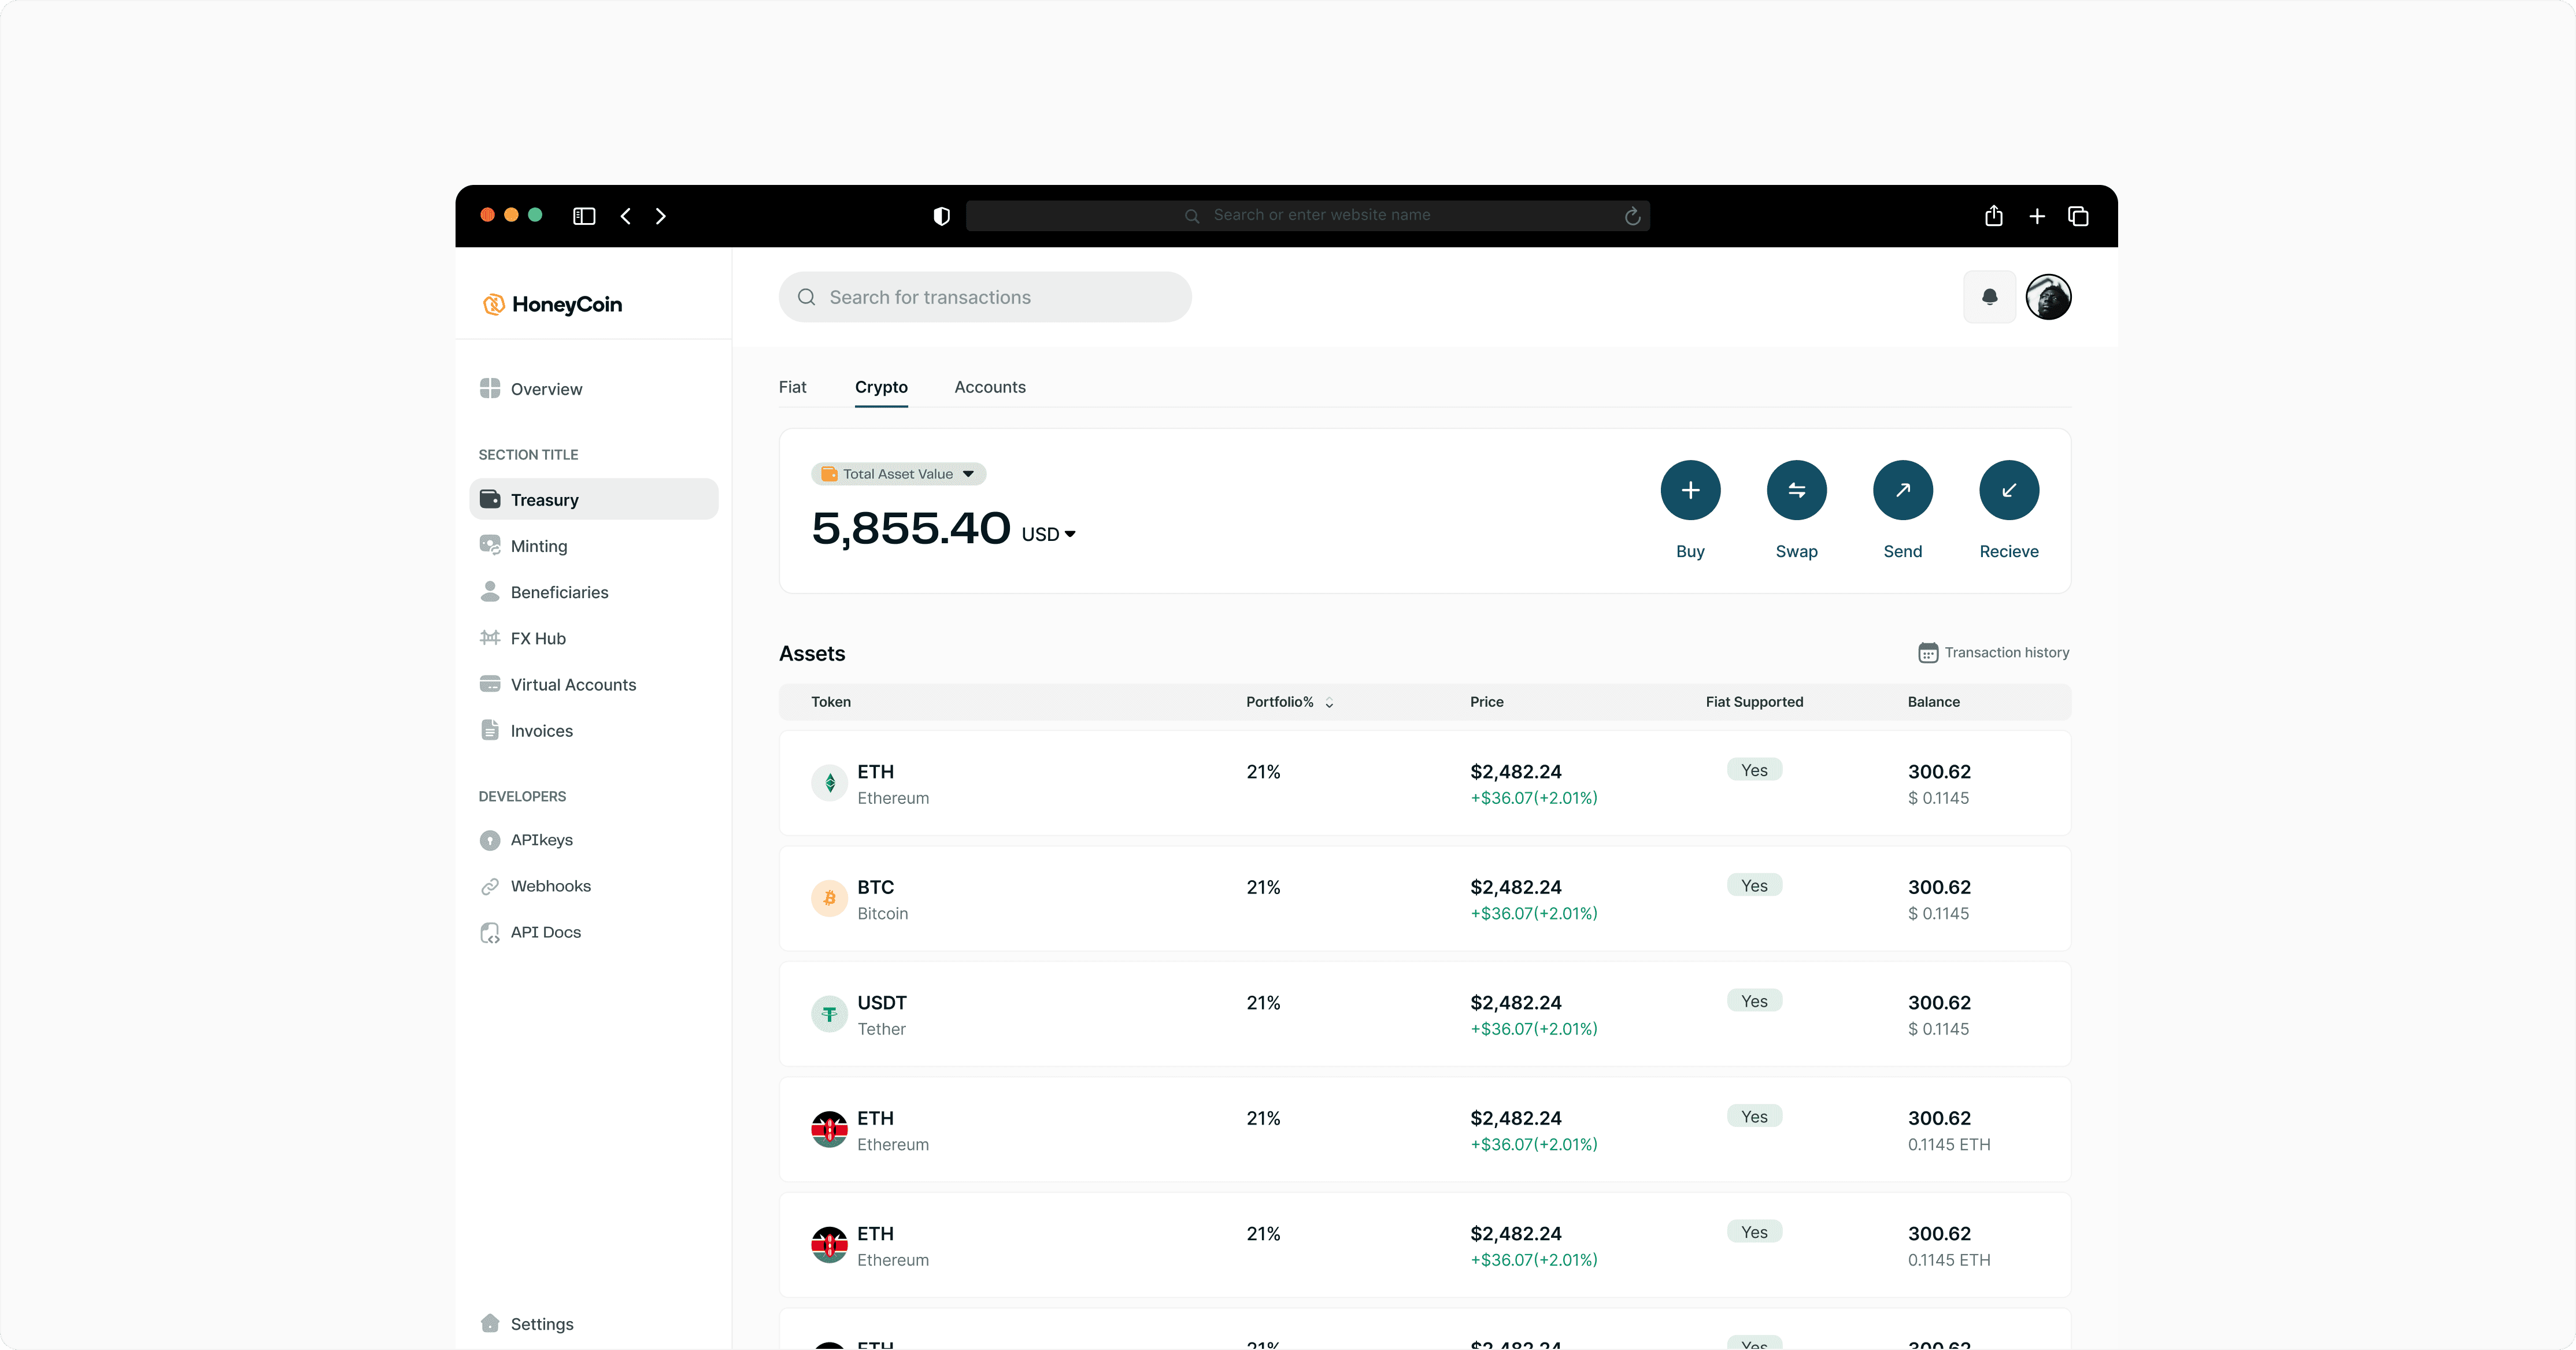Click the Swap arrows icon

tap(1796, 490)
